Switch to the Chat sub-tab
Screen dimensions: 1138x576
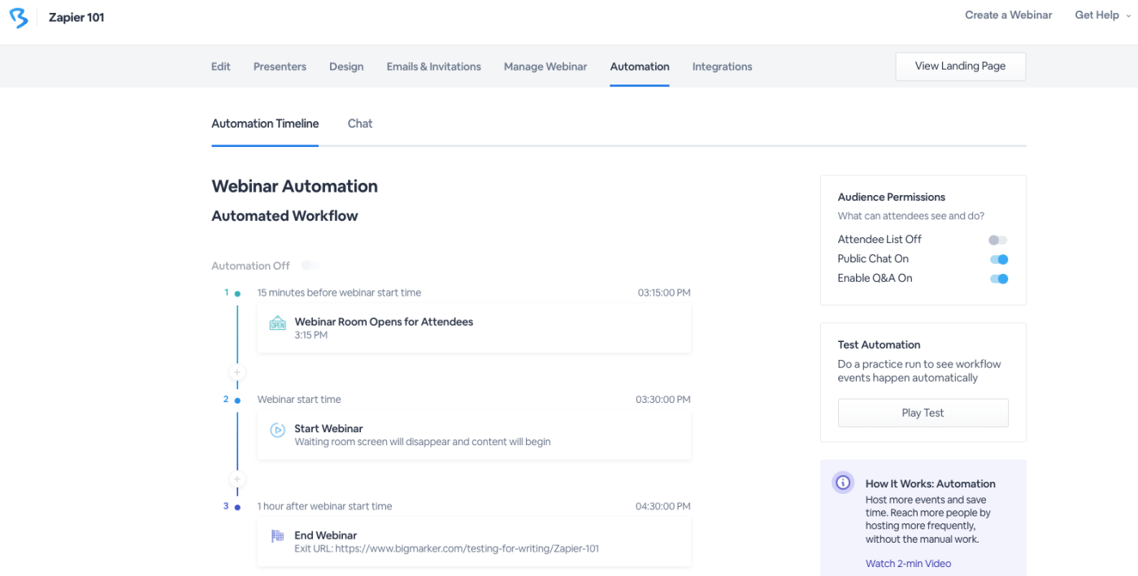point(360,123)
